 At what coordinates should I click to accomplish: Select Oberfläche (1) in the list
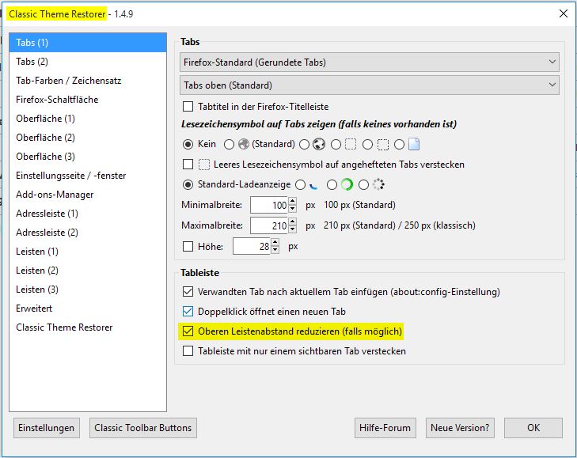coord(88,119)
